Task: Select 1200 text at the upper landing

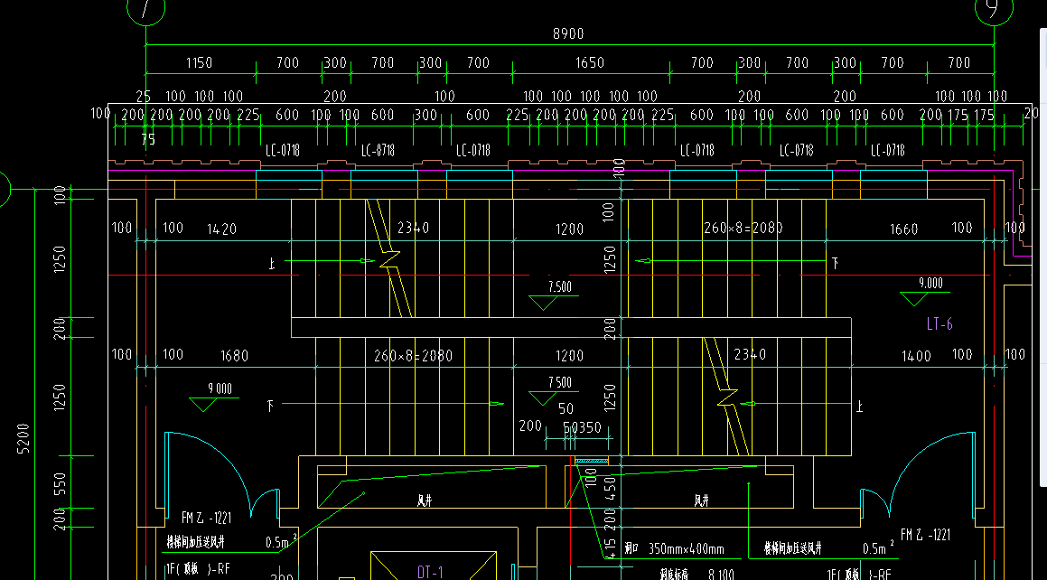Action: coord(570,229)
